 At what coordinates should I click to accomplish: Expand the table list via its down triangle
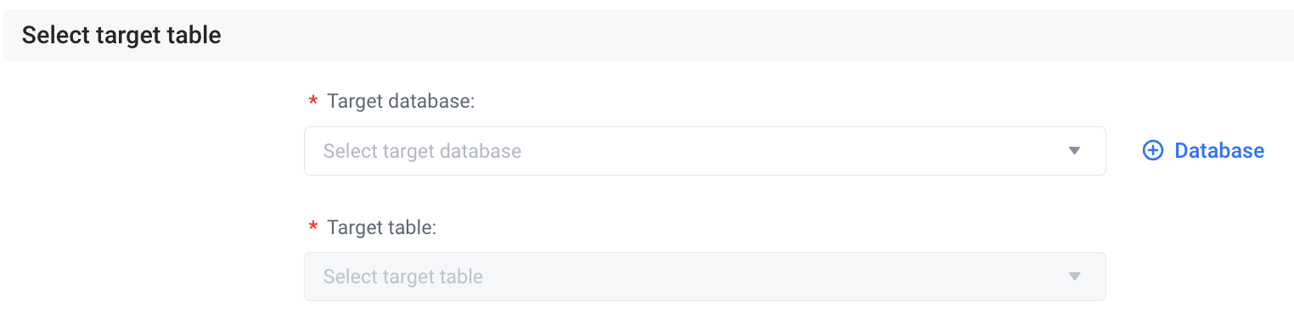click(x=1074, y=277)
